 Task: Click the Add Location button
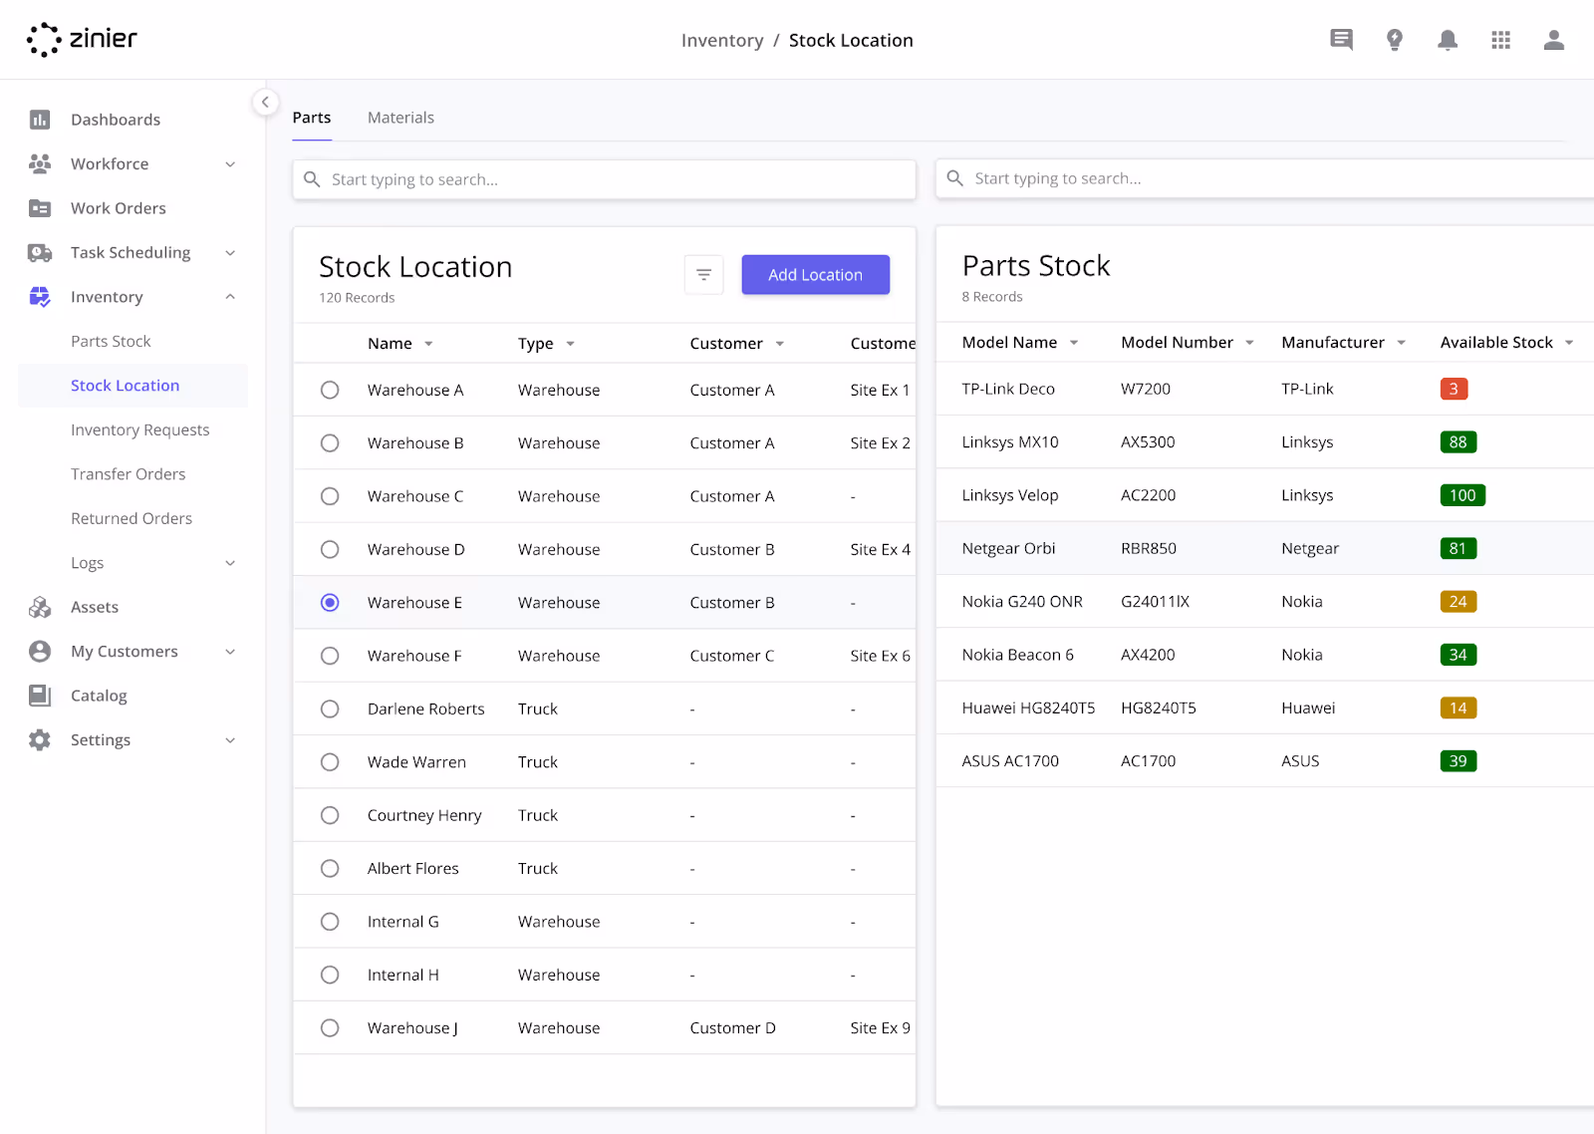(x=815, y=275)
